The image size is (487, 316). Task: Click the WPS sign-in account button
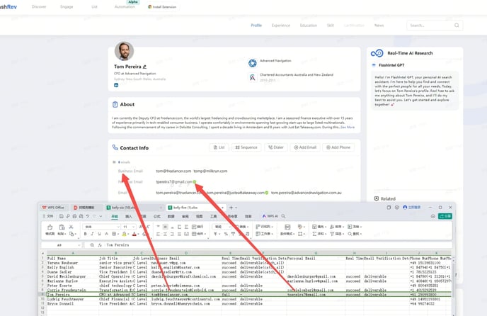point(411,207)
